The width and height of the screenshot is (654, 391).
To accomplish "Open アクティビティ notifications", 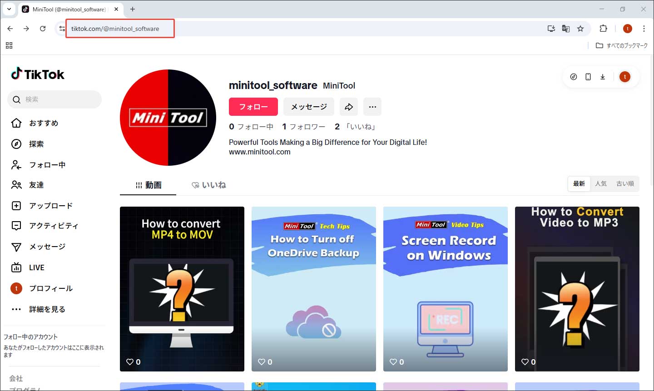I will (x=44, y=226).
